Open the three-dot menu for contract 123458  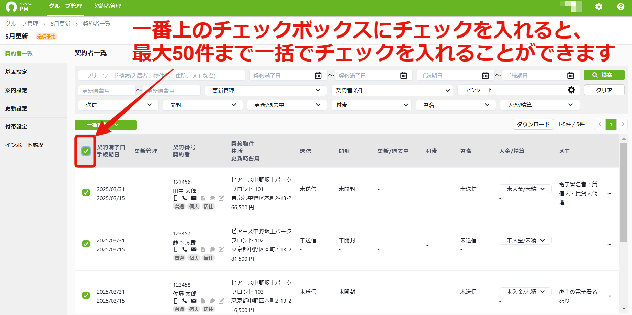[x=609, y=296]
